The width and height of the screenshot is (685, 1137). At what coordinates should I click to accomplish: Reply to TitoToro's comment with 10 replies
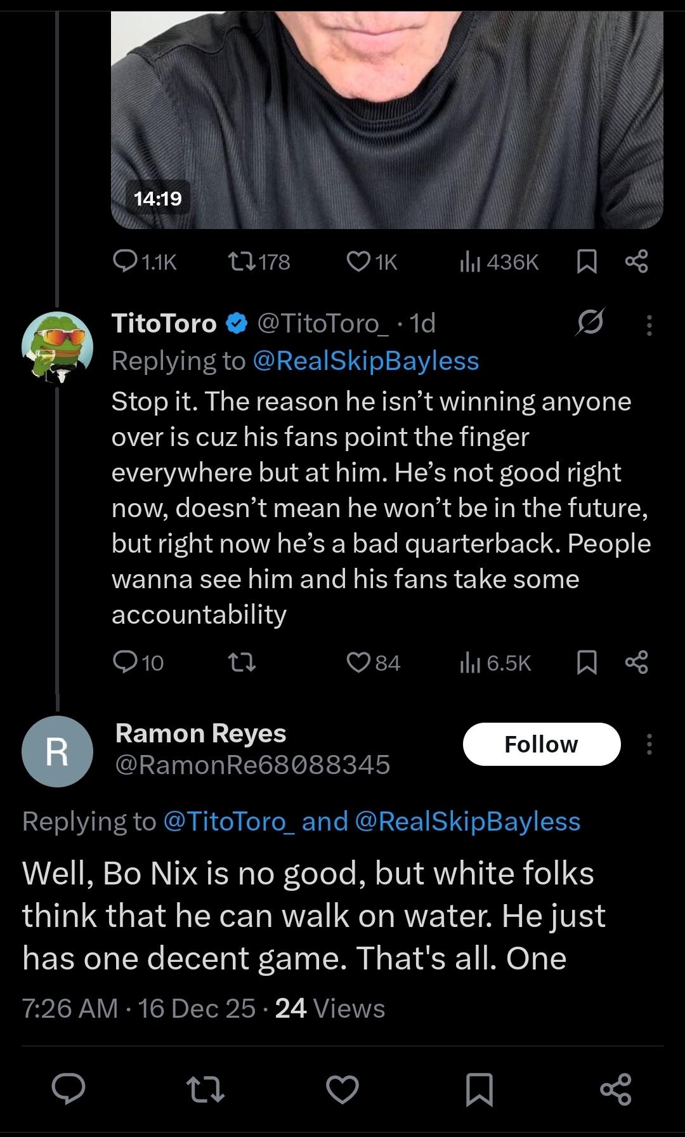click(125, 662)
